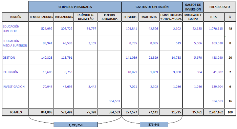
Task: Click the INVESTIGACIÓN row label
Action: [14, 87]
